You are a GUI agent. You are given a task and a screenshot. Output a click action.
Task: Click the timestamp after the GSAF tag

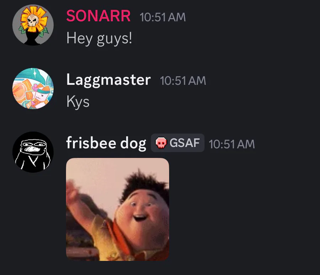pos(232,144)
